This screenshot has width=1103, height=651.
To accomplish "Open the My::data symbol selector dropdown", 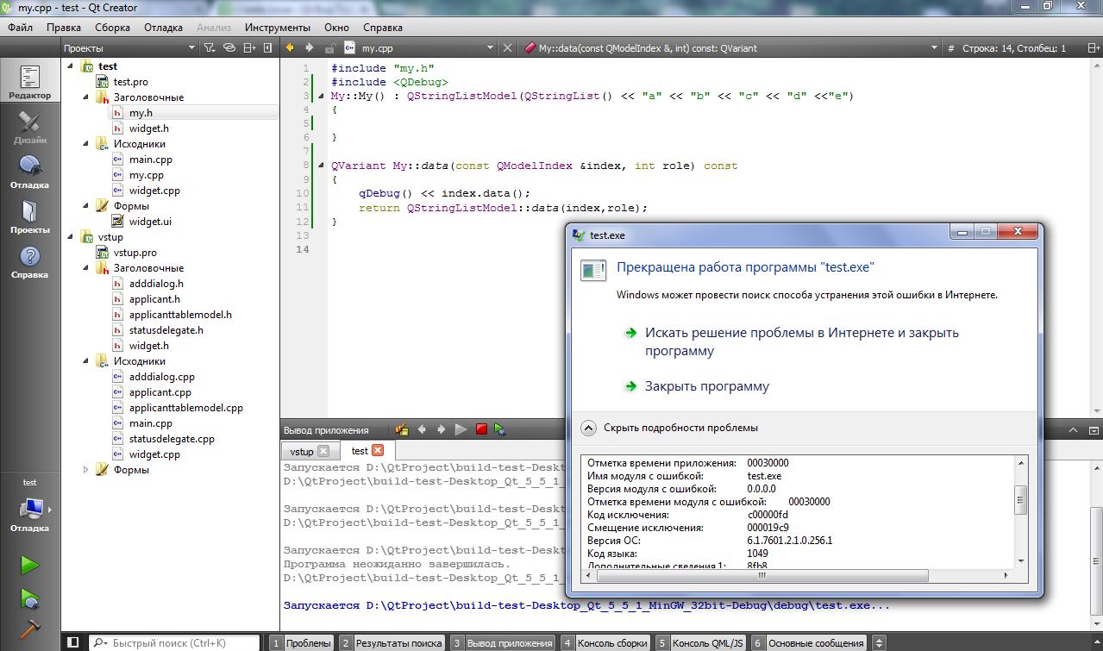I will (x=730, y=48).
